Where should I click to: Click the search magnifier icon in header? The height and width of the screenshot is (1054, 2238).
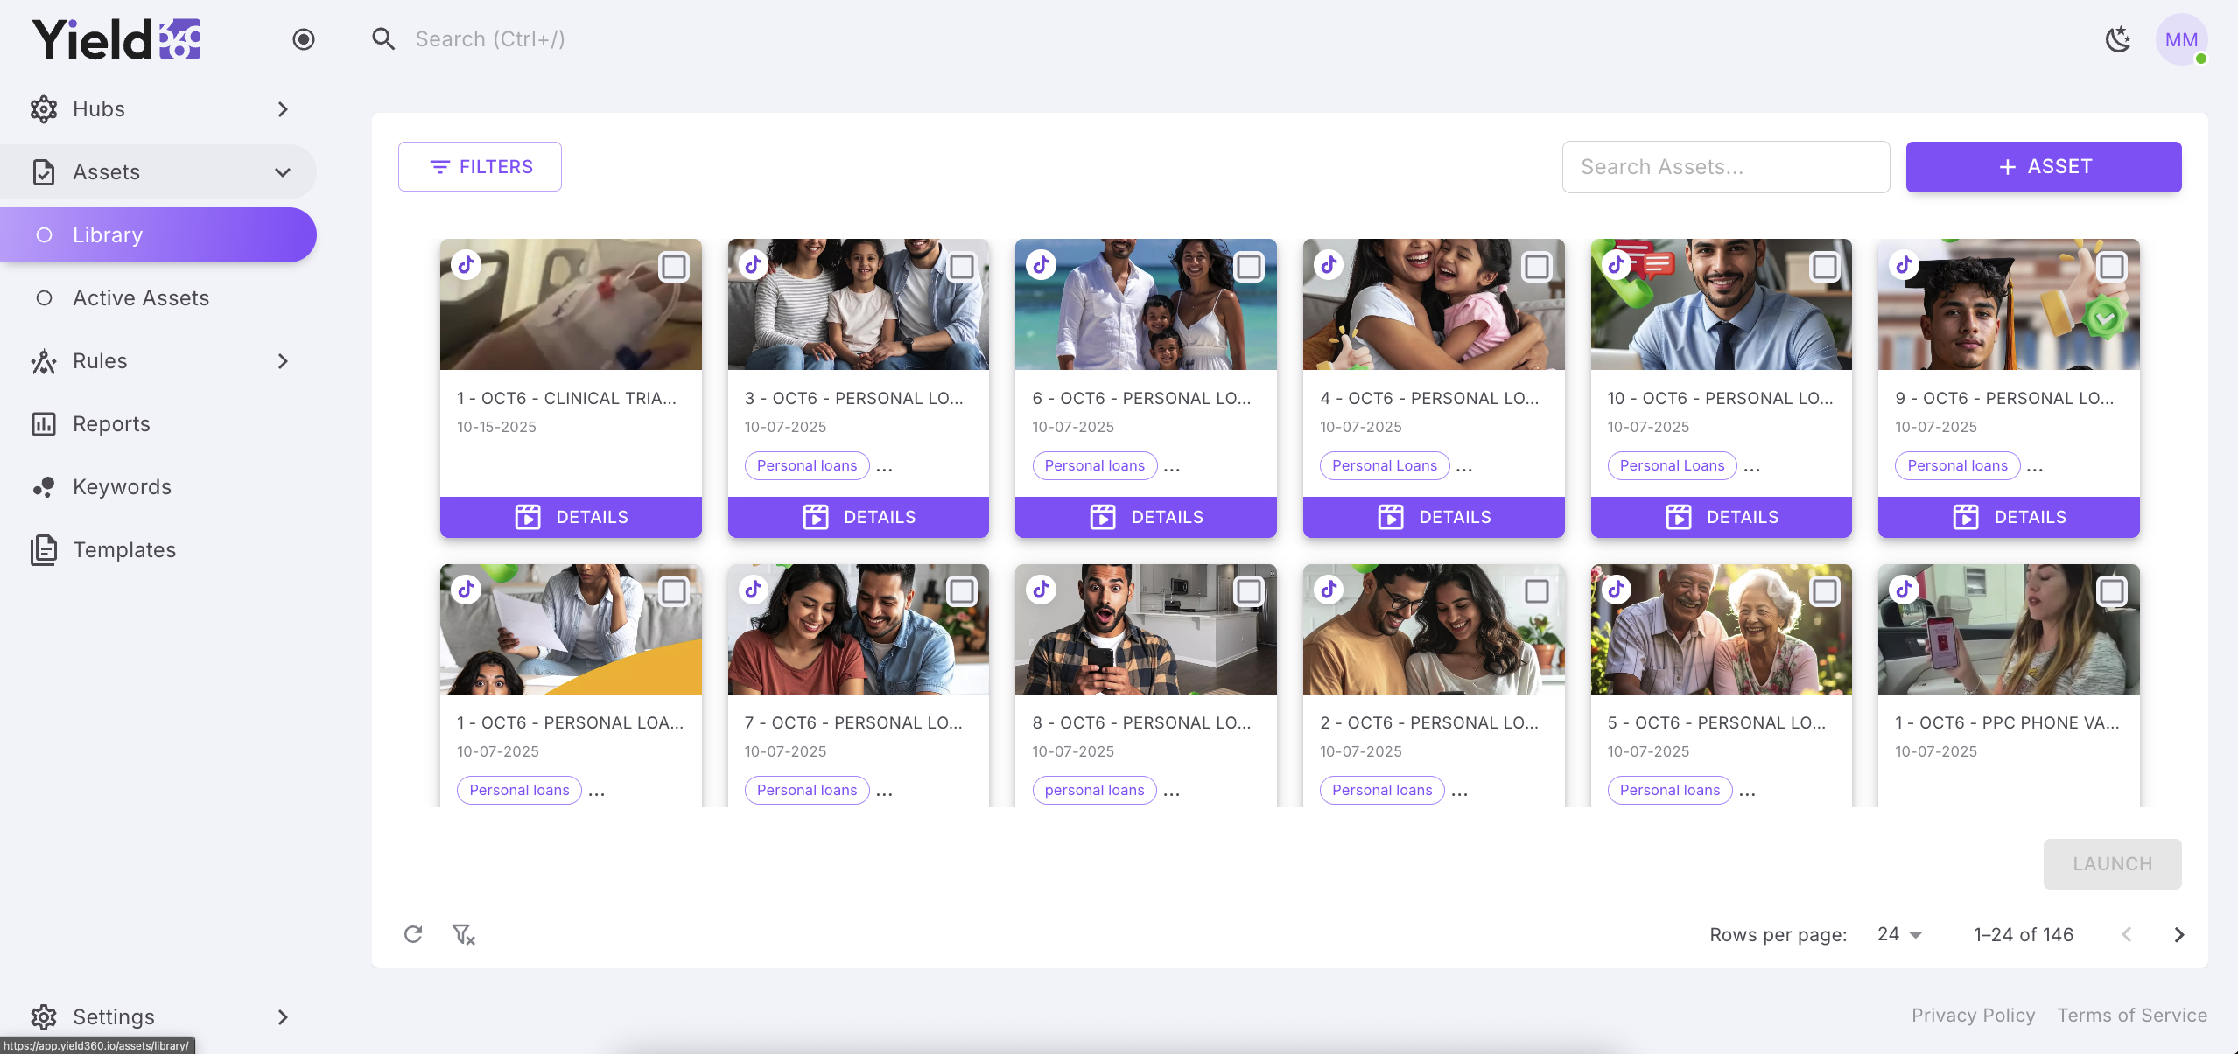(x=382, y=39)
